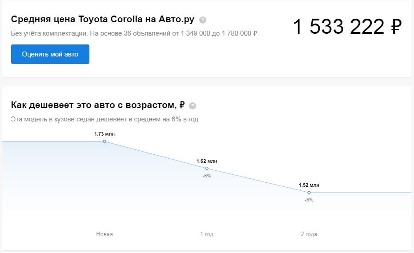The width and height of the screenshot is (414, 253).
Task: Click the '1.52 млн' value label
Action: tap(309, 185)
